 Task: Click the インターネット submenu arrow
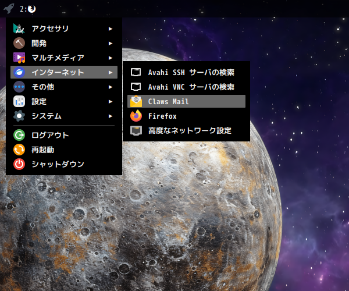coord(111,72)
